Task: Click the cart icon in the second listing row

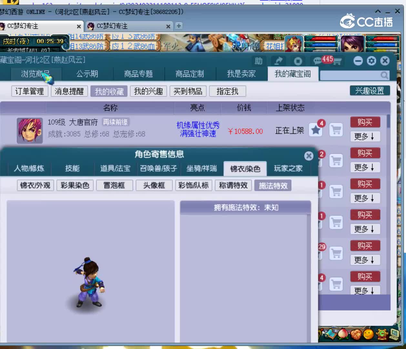Action: (336, 161)
